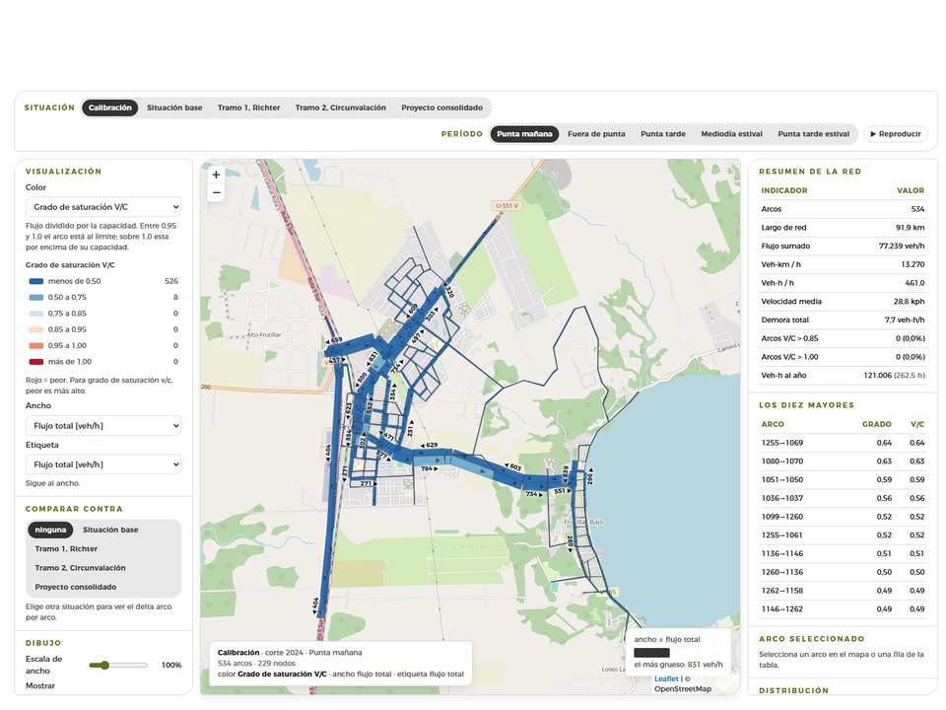This screenshot has width=946, height=710.
Task: Click the orange '0,95 a 1,00' legend swatch
Action: 36,346
